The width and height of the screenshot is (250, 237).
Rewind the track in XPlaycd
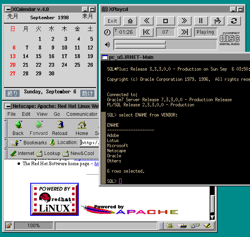pos(147,21)
